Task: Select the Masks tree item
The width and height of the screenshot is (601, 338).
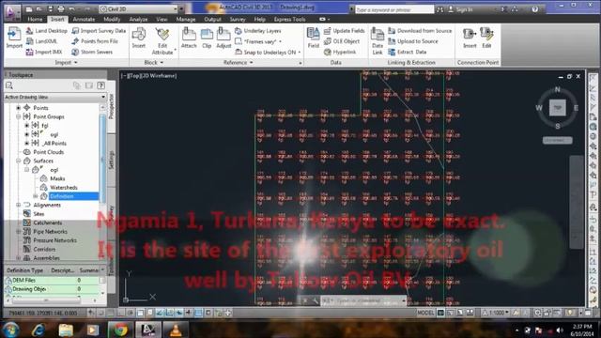Action: point(57,178)
